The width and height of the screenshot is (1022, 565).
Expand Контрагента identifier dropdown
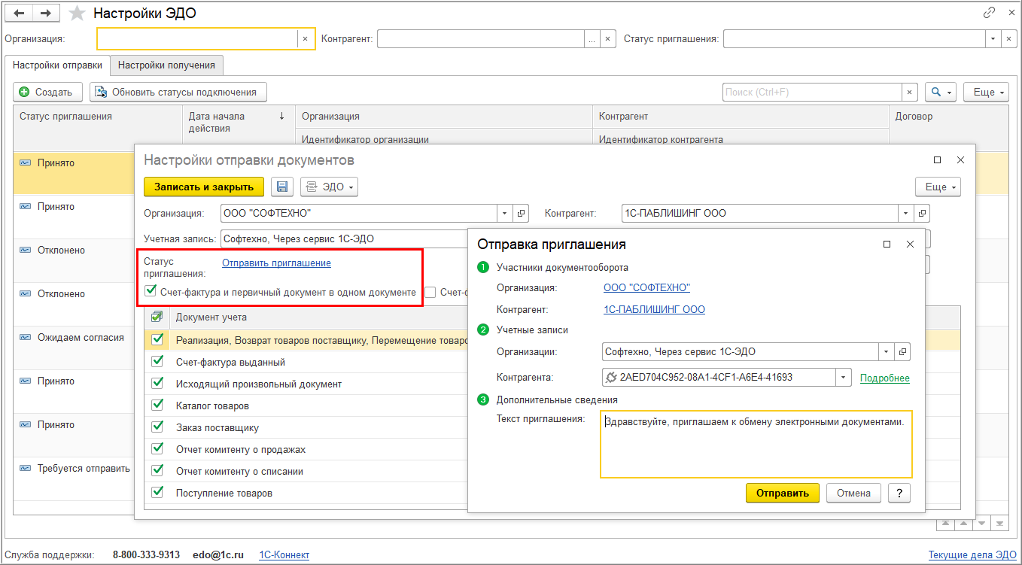tap(844, 378)
